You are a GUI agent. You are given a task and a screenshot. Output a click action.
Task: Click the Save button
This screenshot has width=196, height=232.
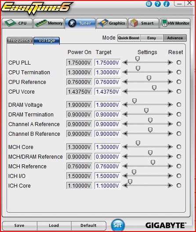click(19, 225)
